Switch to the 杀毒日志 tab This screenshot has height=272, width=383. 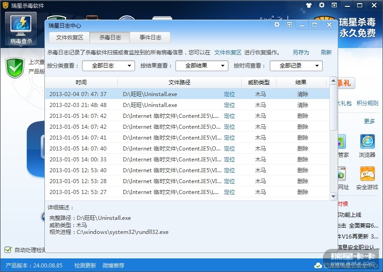110,37
